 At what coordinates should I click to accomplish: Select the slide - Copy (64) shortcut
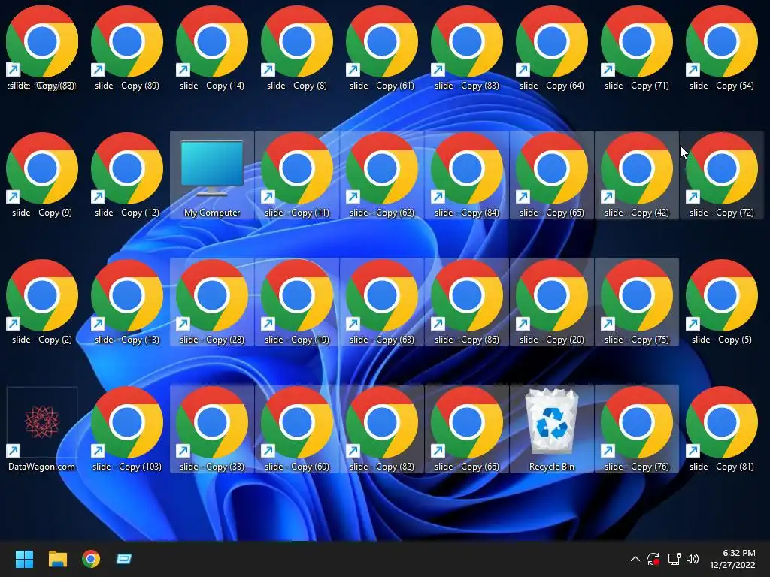(551, 48)
